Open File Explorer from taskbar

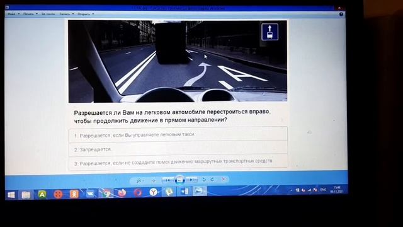point(26,195)
